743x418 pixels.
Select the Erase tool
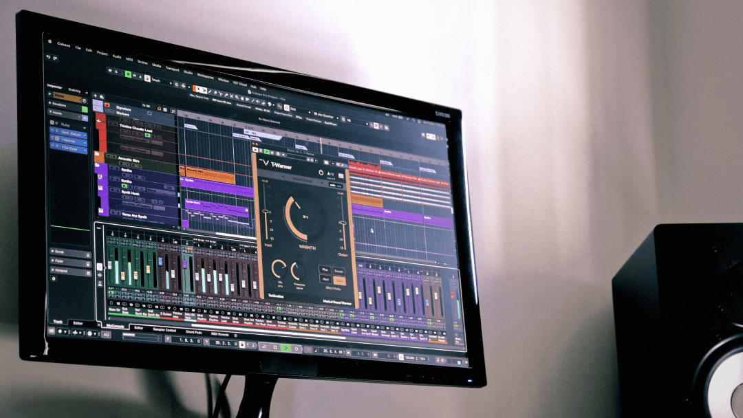[x=215, y=92]
